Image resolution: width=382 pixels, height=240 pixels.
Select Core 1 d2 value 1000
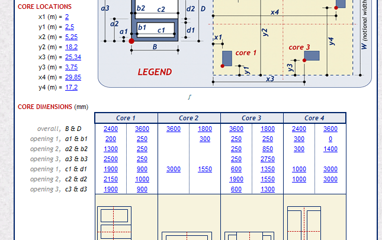click(142, 179)
